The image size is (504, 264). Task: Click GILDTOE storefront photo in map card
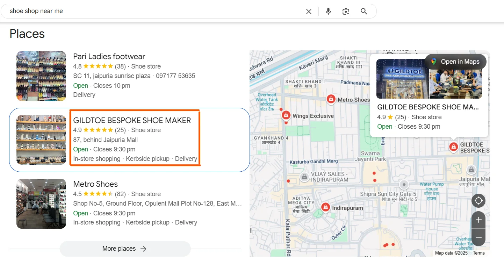[402, 79]
